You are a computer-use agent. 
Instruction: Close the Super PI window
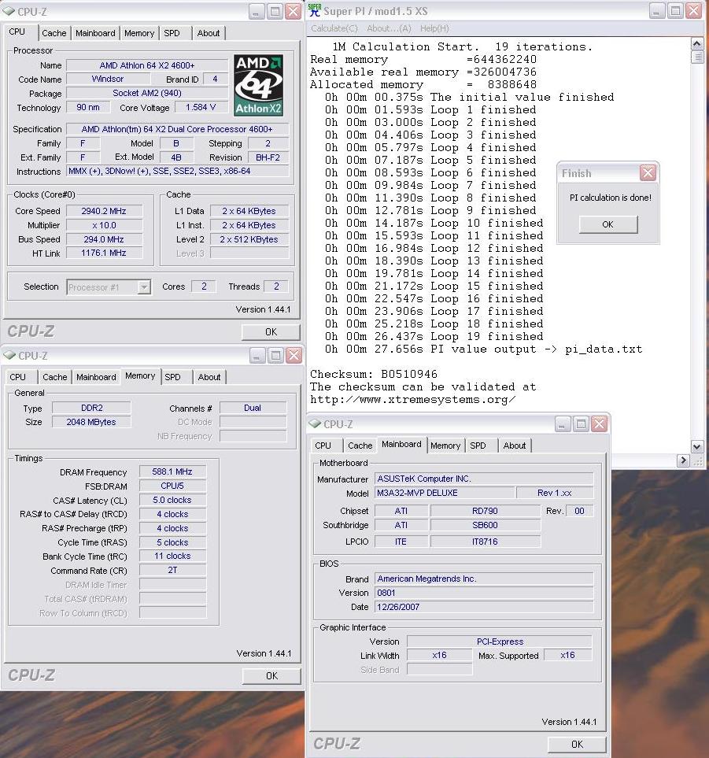tap(694, 11)
